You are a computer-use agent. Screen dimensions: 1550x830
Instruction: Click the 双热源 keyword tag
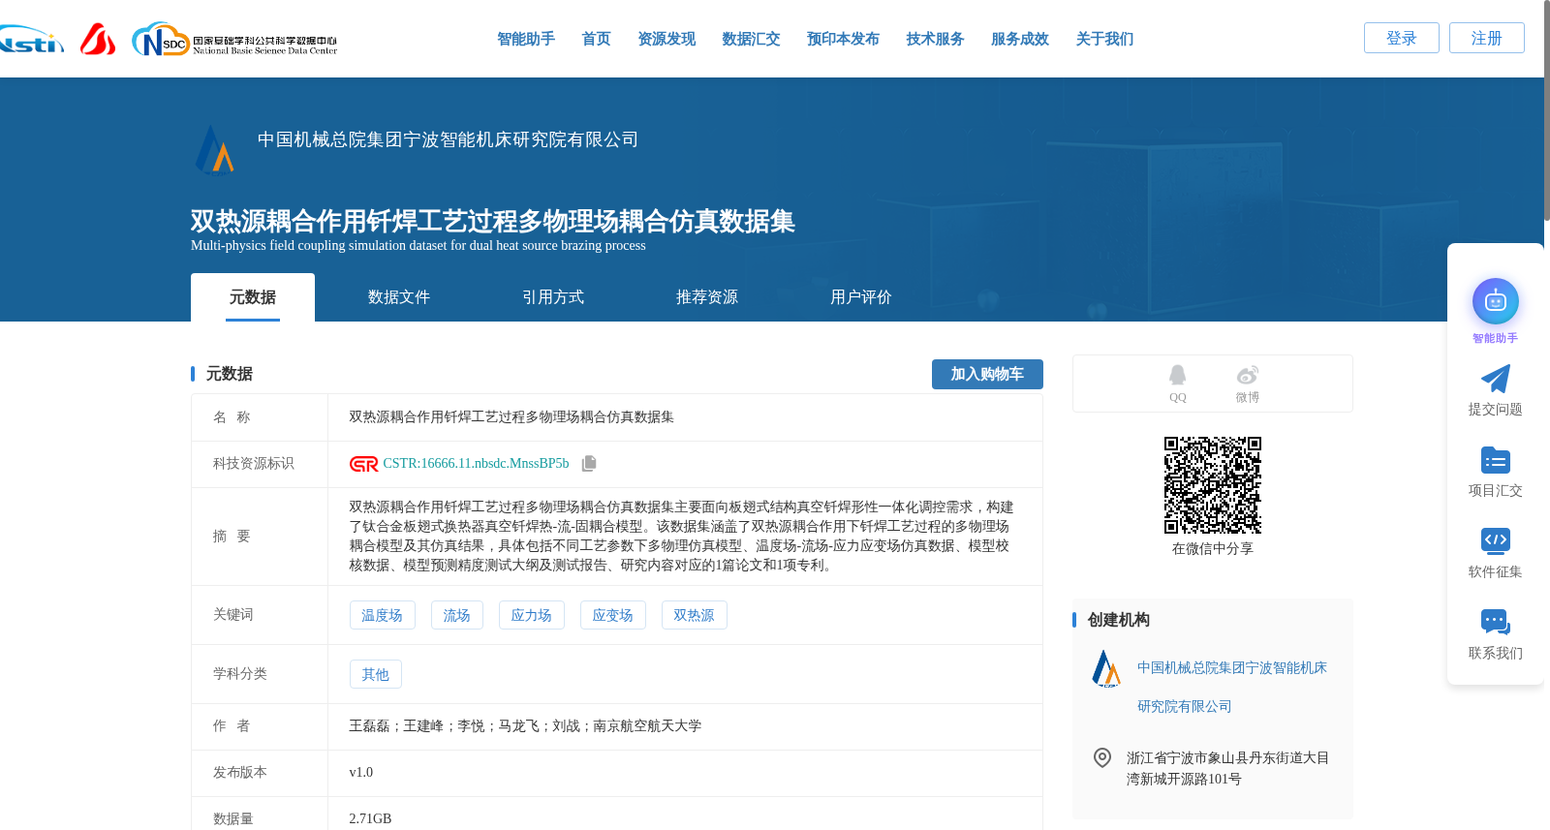tap(694, 615)
